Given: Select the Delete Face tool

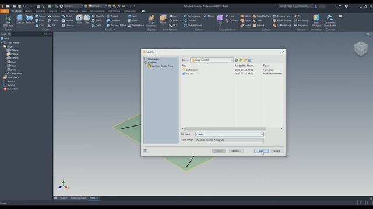Looking at the screenshot, I should (x=136, y=25).
